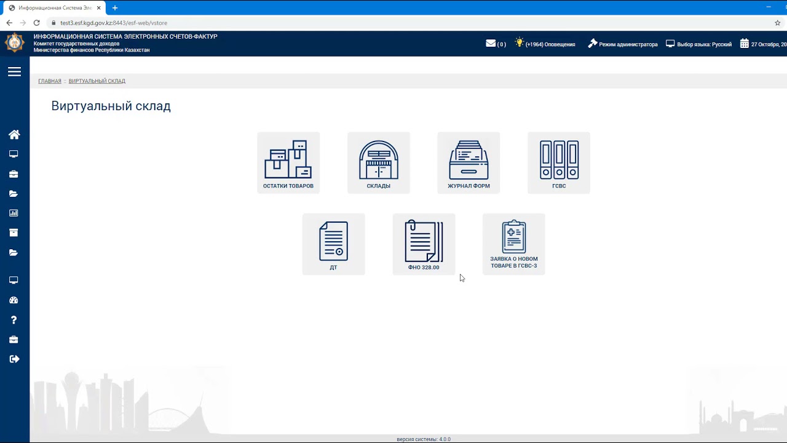Click the Главная breadcrumb link

pos(50,81)
